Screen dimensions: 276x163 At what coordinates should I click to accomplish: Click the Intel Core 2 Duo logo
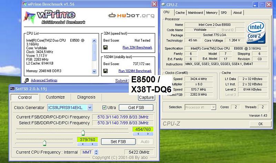coord(256,32)
